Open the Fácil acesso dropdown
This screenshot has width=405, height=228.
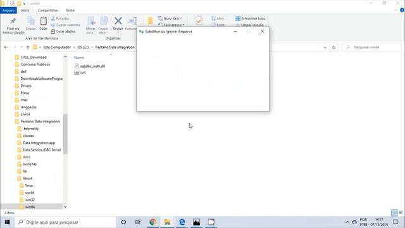pyautogui.click(x=171, y=25)
